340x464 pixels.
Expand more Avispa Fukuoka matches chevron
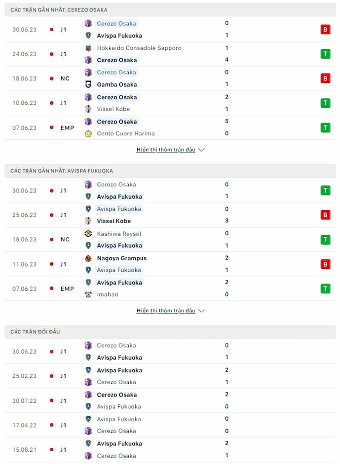tap(201, 311)
